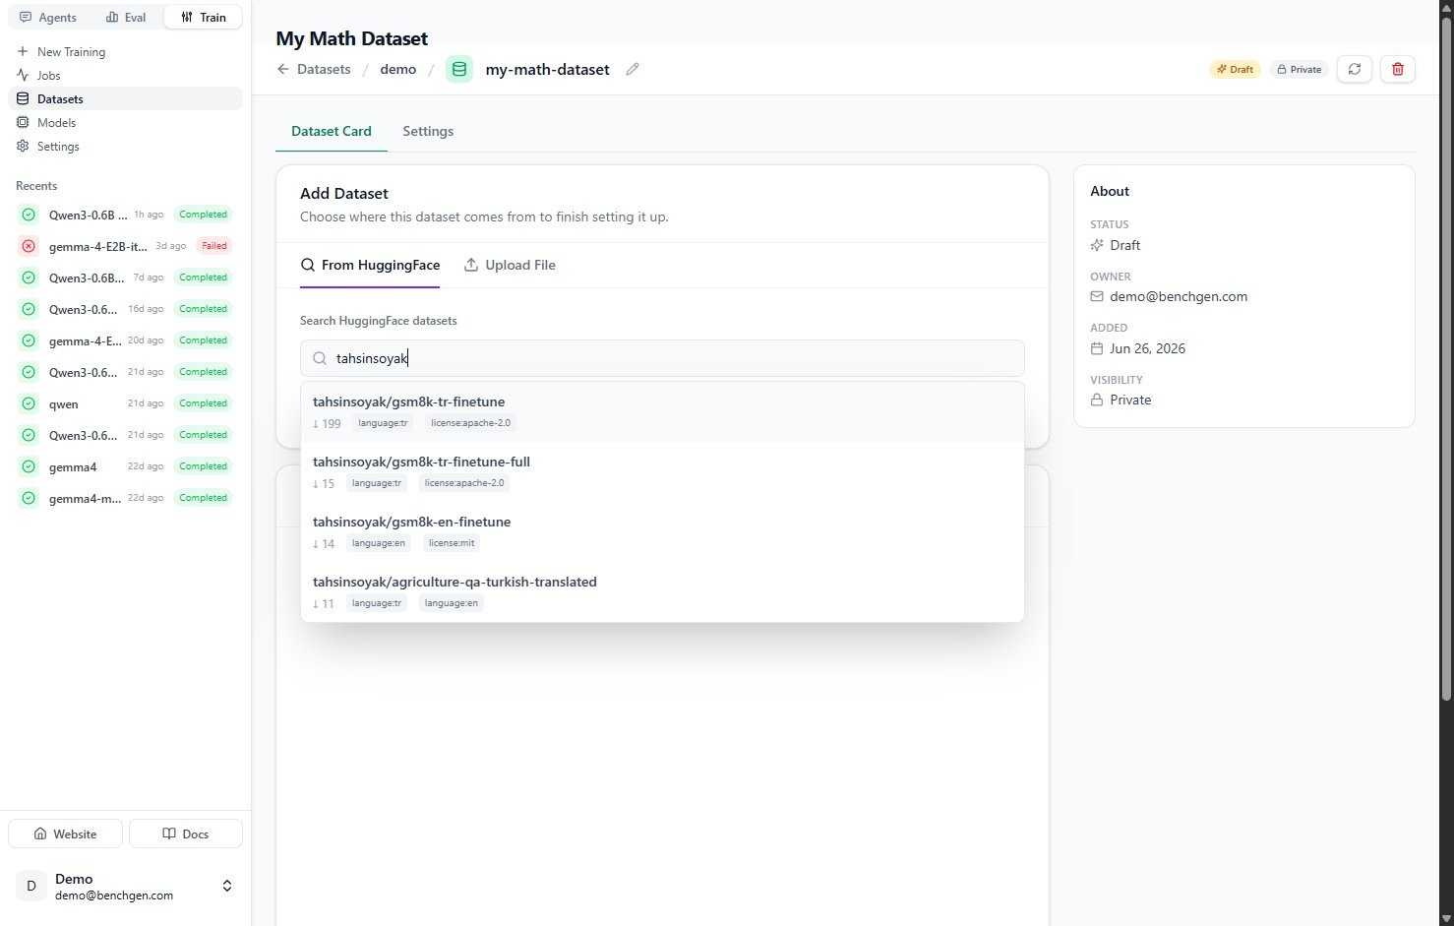Select the From HuggingFace source tab
The width and height of the screenshot is (1454, 926).
(x=370, y=265)
